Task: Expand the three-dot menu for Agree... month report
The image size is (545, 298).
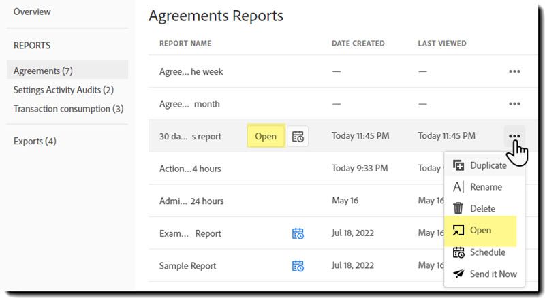Action: (x=514, y=104)
